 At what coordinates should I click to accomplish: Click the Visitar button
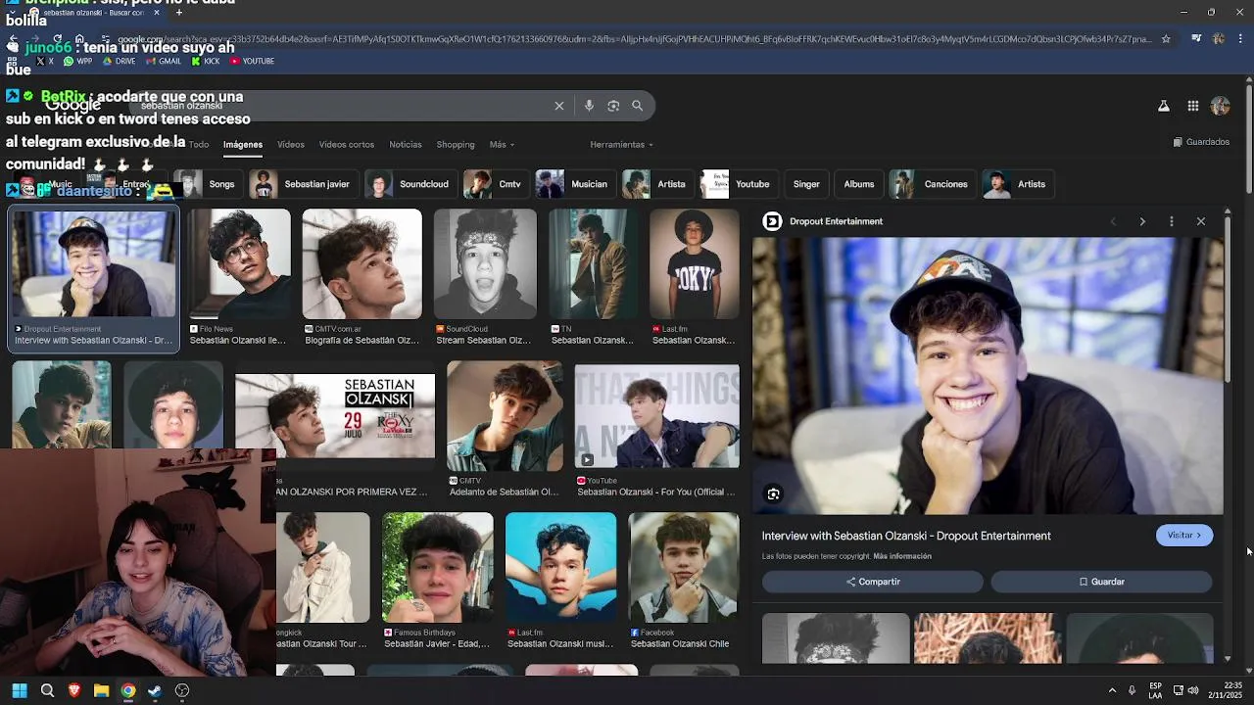(1184, 536)
